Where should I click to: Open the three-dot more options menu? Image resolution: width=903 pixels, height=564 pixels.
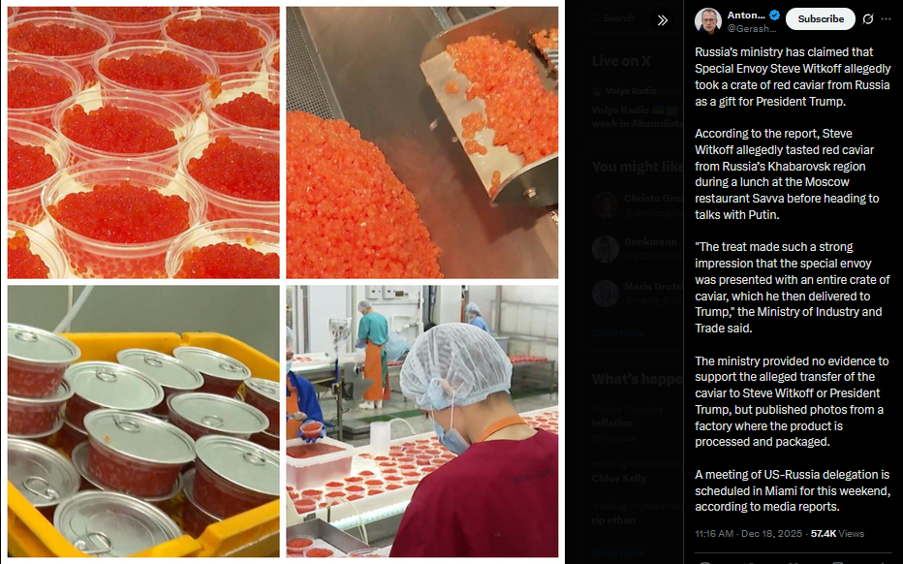coord(887,19)
